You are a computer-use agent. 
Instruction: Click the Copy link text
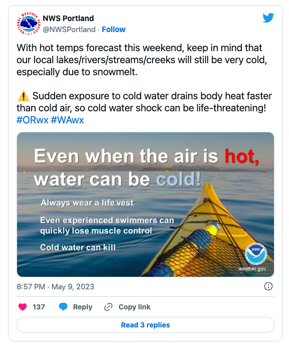pyautogui.click(x=134, y=307)
